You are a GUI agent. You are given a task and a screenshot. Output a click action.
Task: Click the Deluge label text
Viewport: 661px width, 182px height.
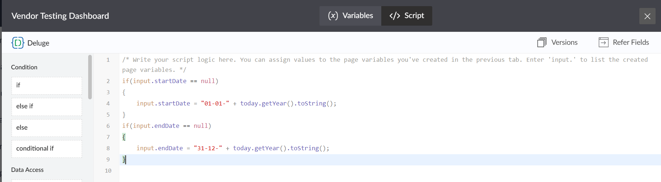point(38,43)
